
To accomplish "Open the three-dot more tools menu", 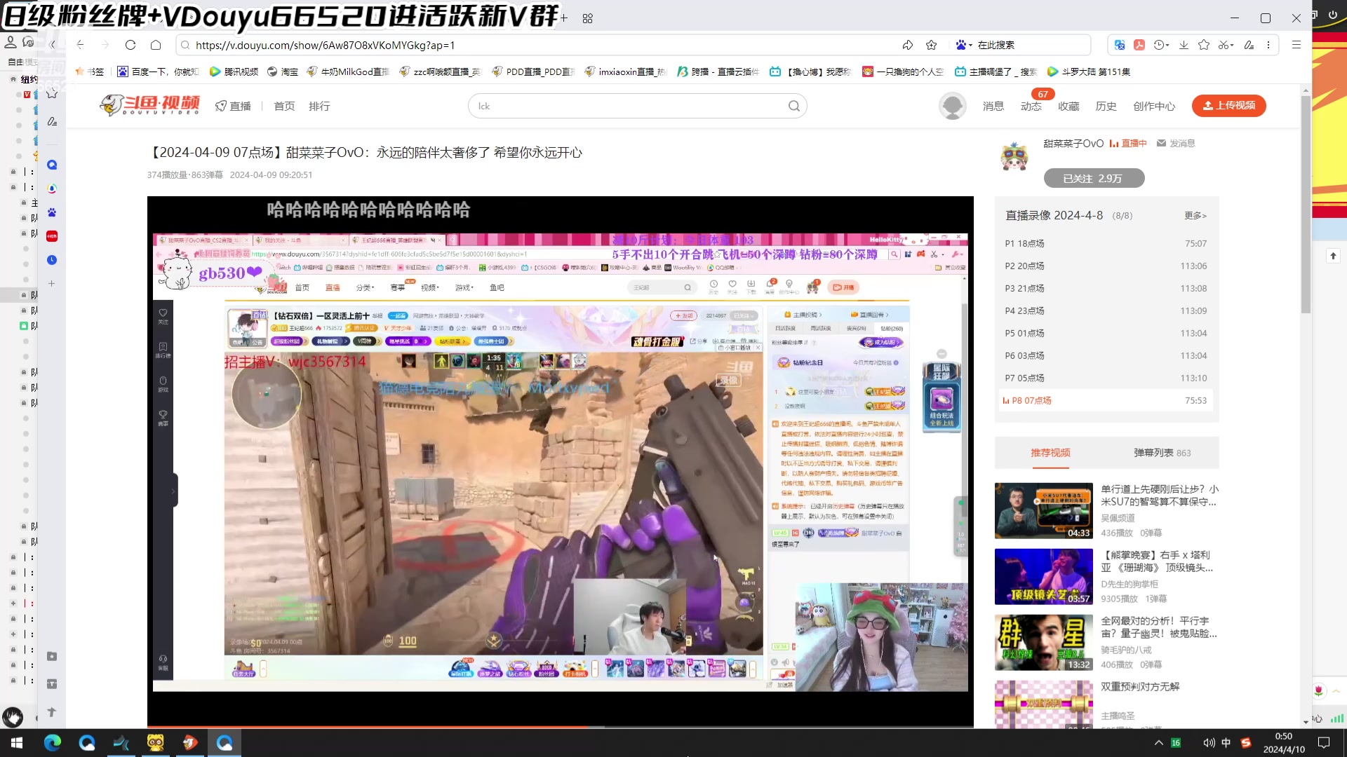I will point(1268,45).
